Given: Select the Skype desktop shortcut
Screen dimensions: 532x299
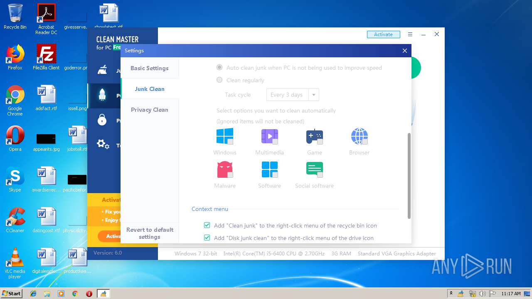Looking at the screenshot, I should pyautogui.click(x=15, y=179).
